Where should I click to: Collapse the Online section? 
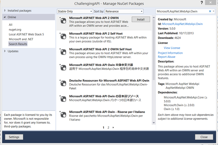(x=5, y=17)
